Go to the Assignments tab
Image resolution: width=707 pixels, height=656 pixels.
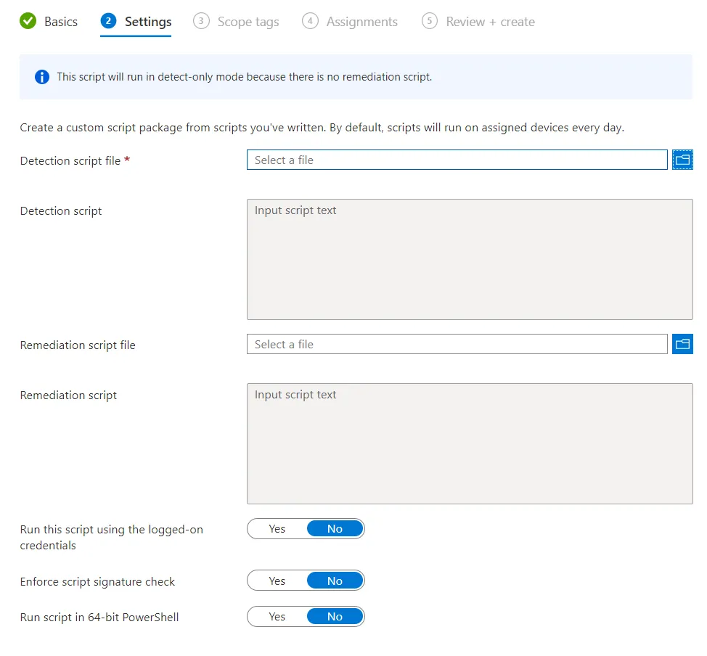click(361, 22)
